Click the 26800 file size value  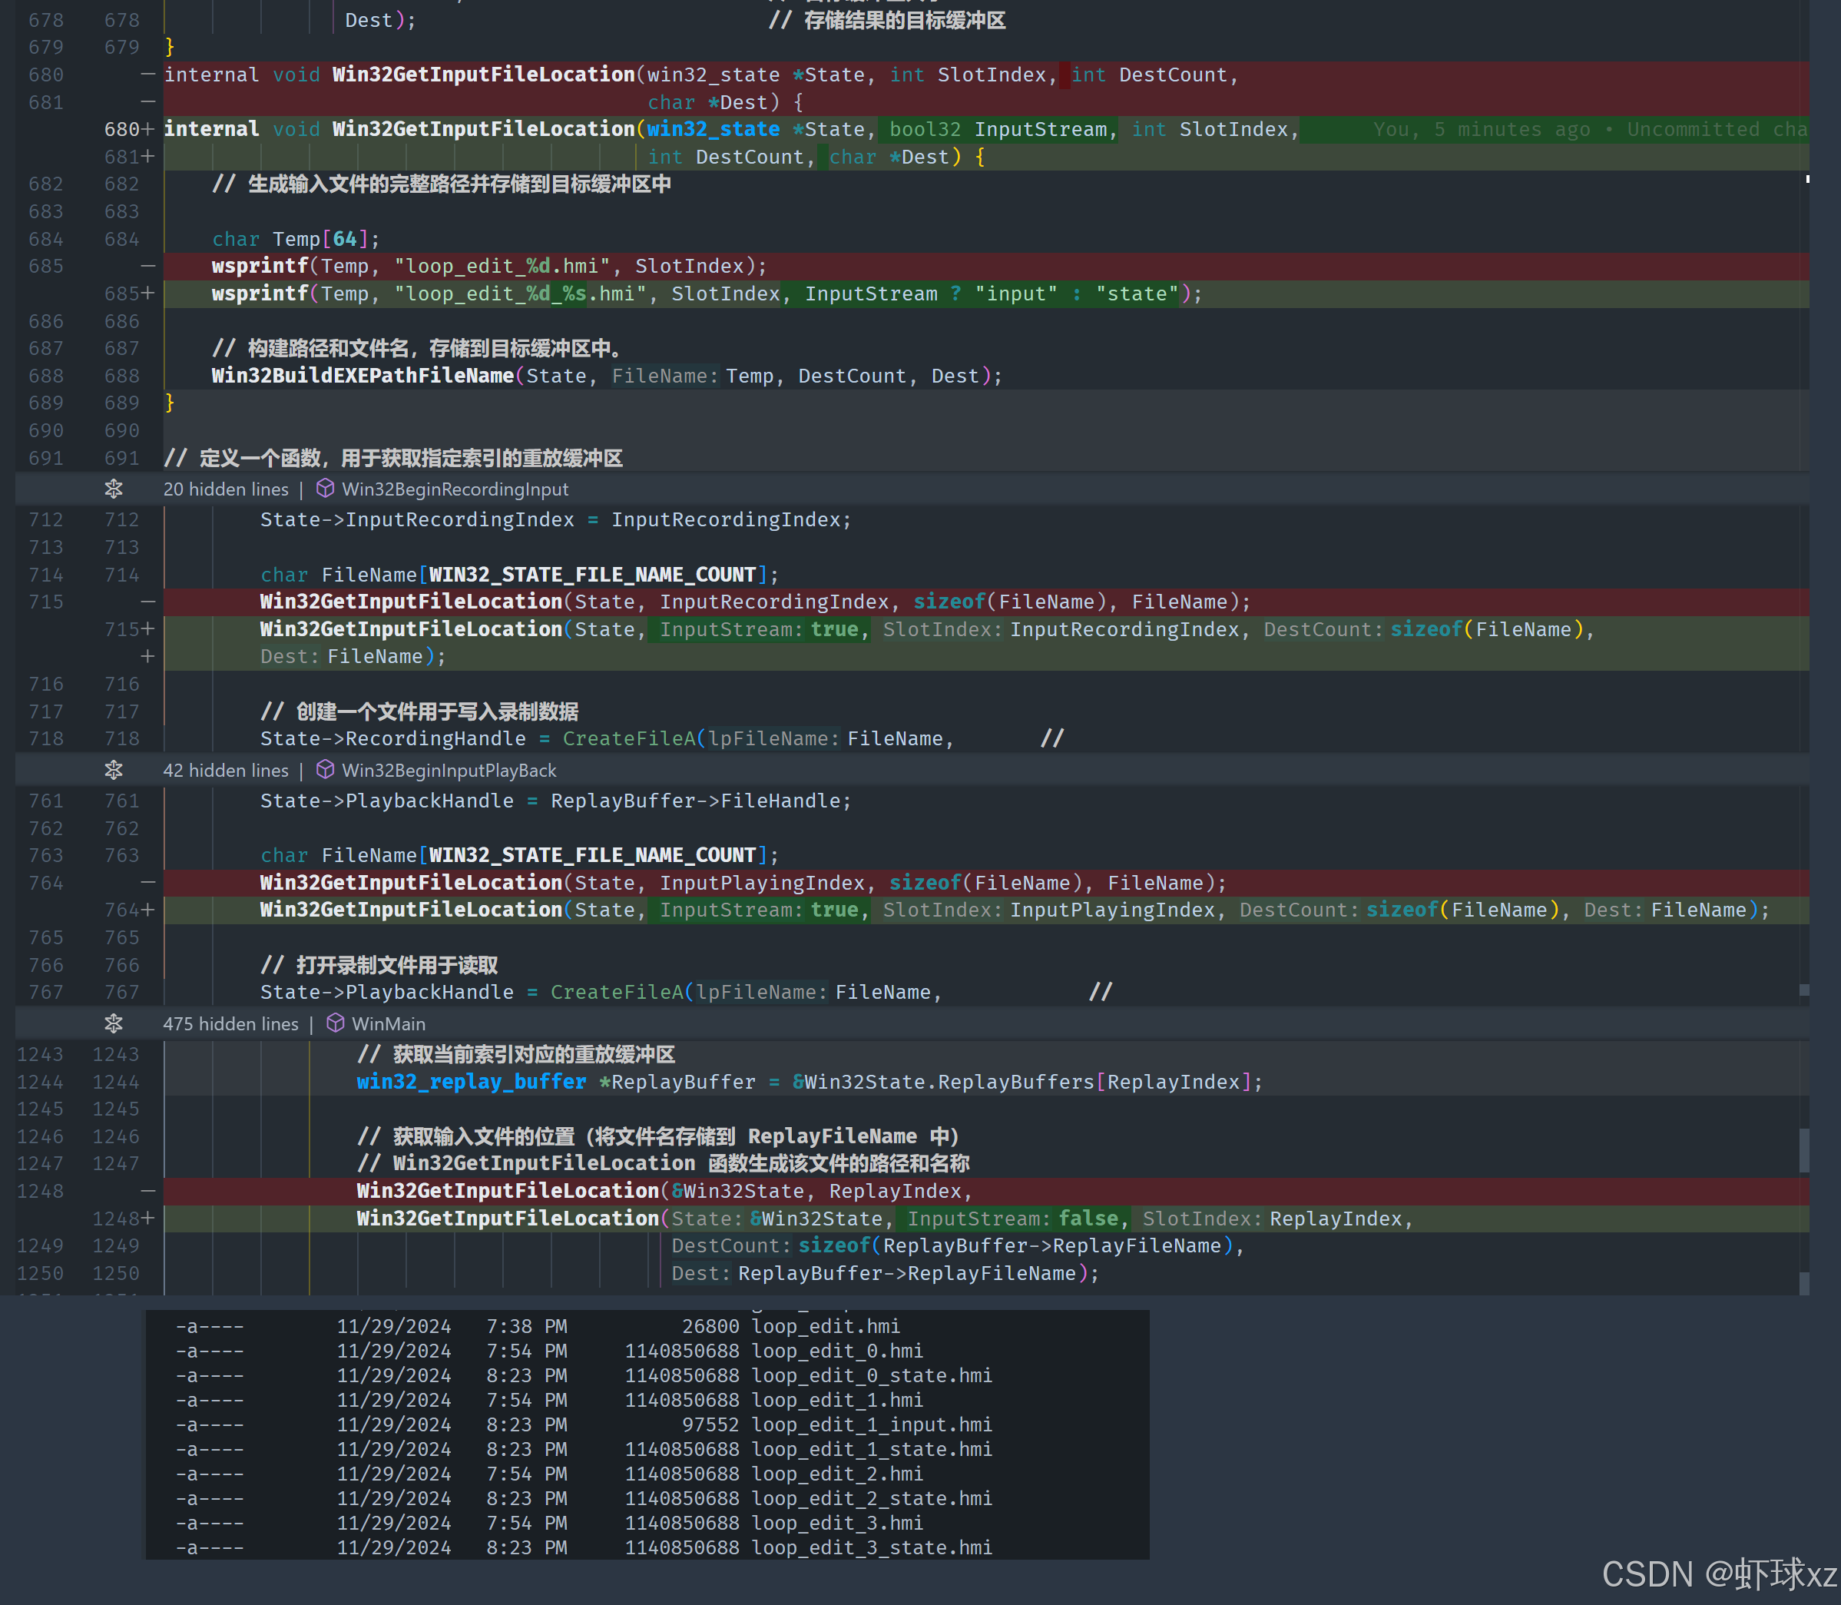coord(710,1326)
